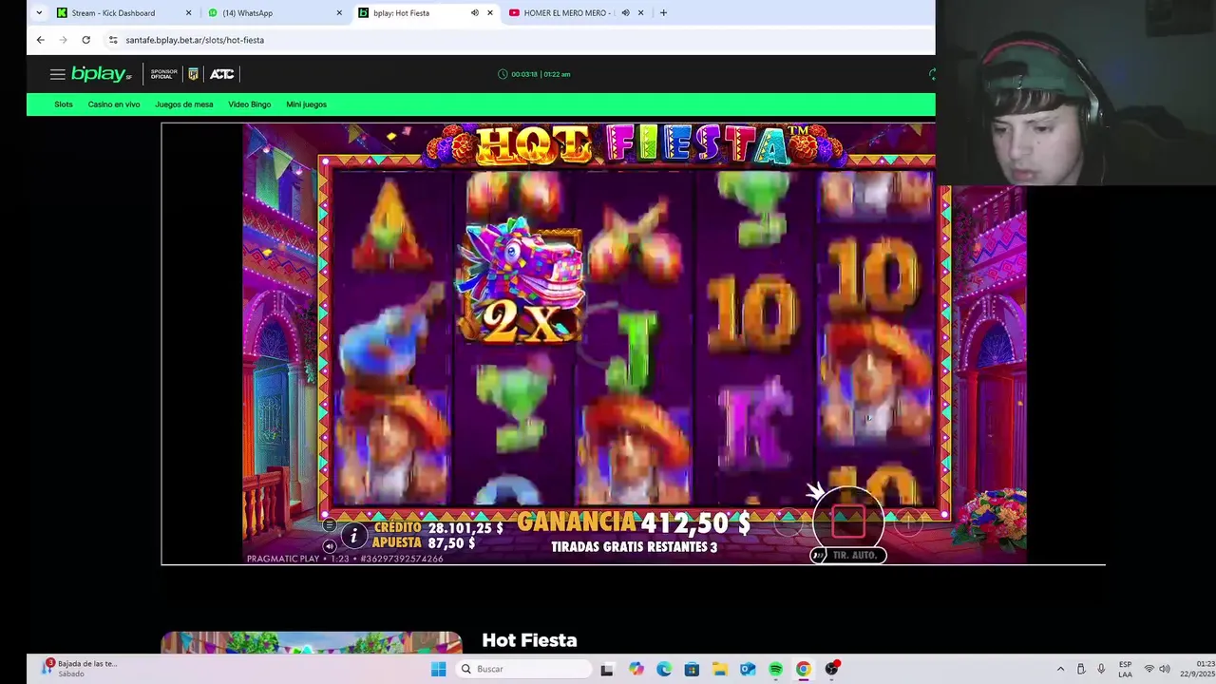Open a new browser tab
This screenshot has height=684, width=1216.
click(x=663, y=13)
